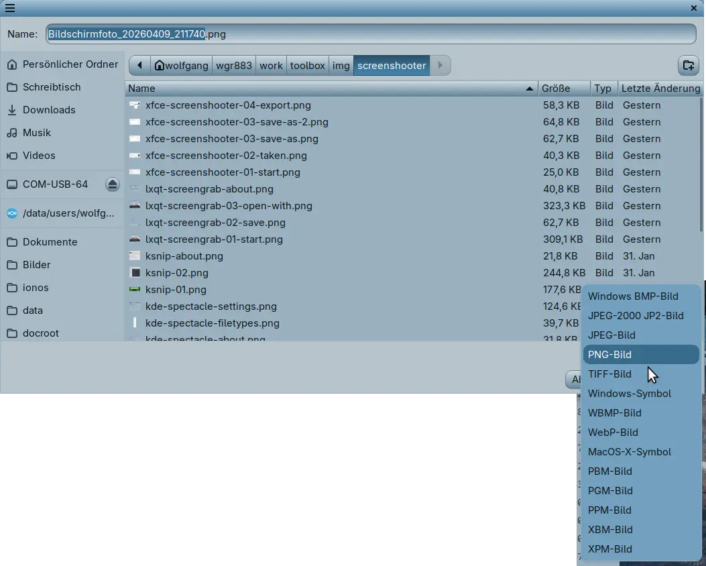706x566 pixels.
Task: Open the ionos bookmark
Action: 62,288
